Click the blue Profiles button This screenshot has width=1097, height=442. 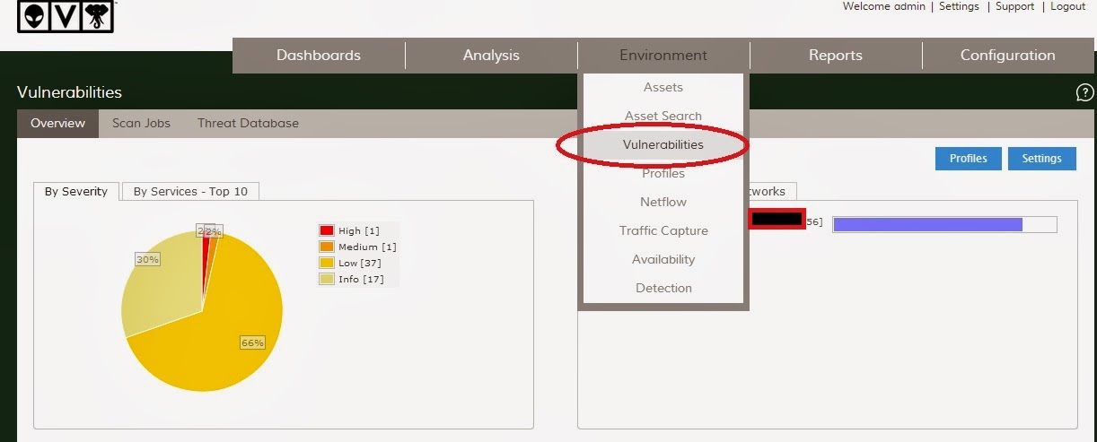click(968, 159)
